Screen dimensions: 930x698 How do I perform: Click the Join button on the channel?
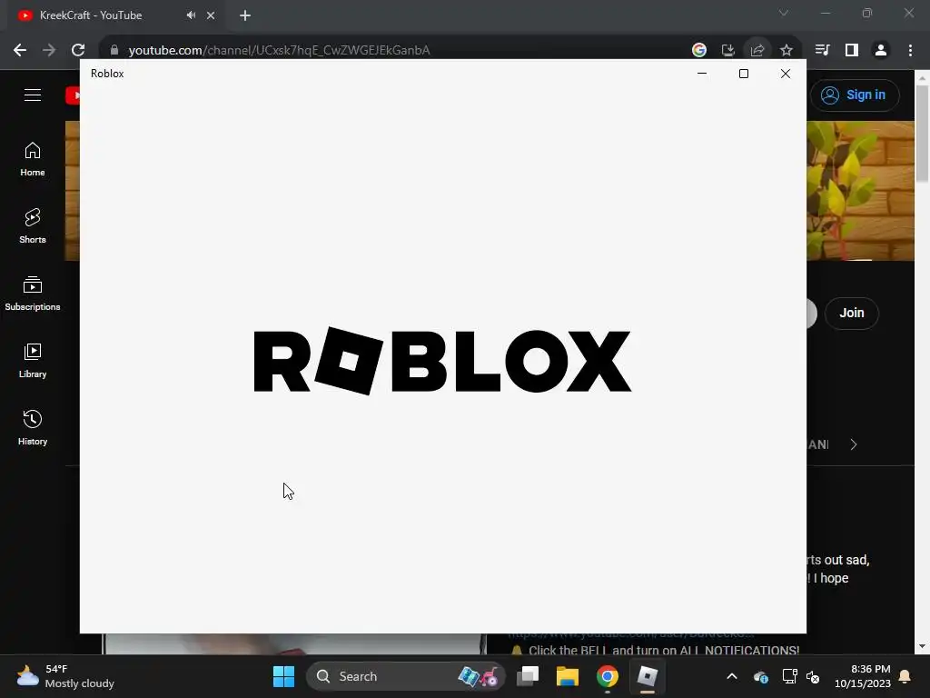[851, 313]
